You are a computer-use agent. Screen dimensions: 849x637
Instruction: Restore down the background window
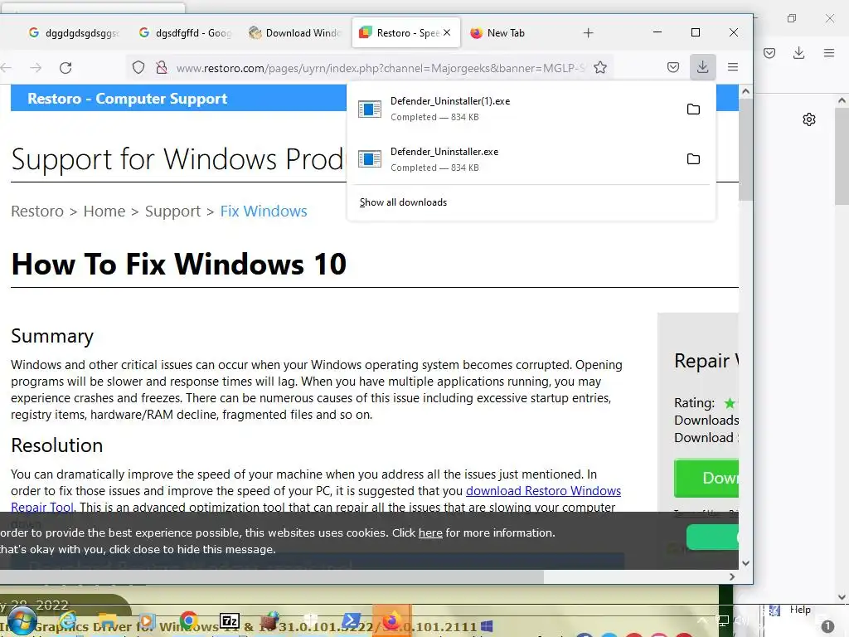pyautogui.click(x=792, y=18)
